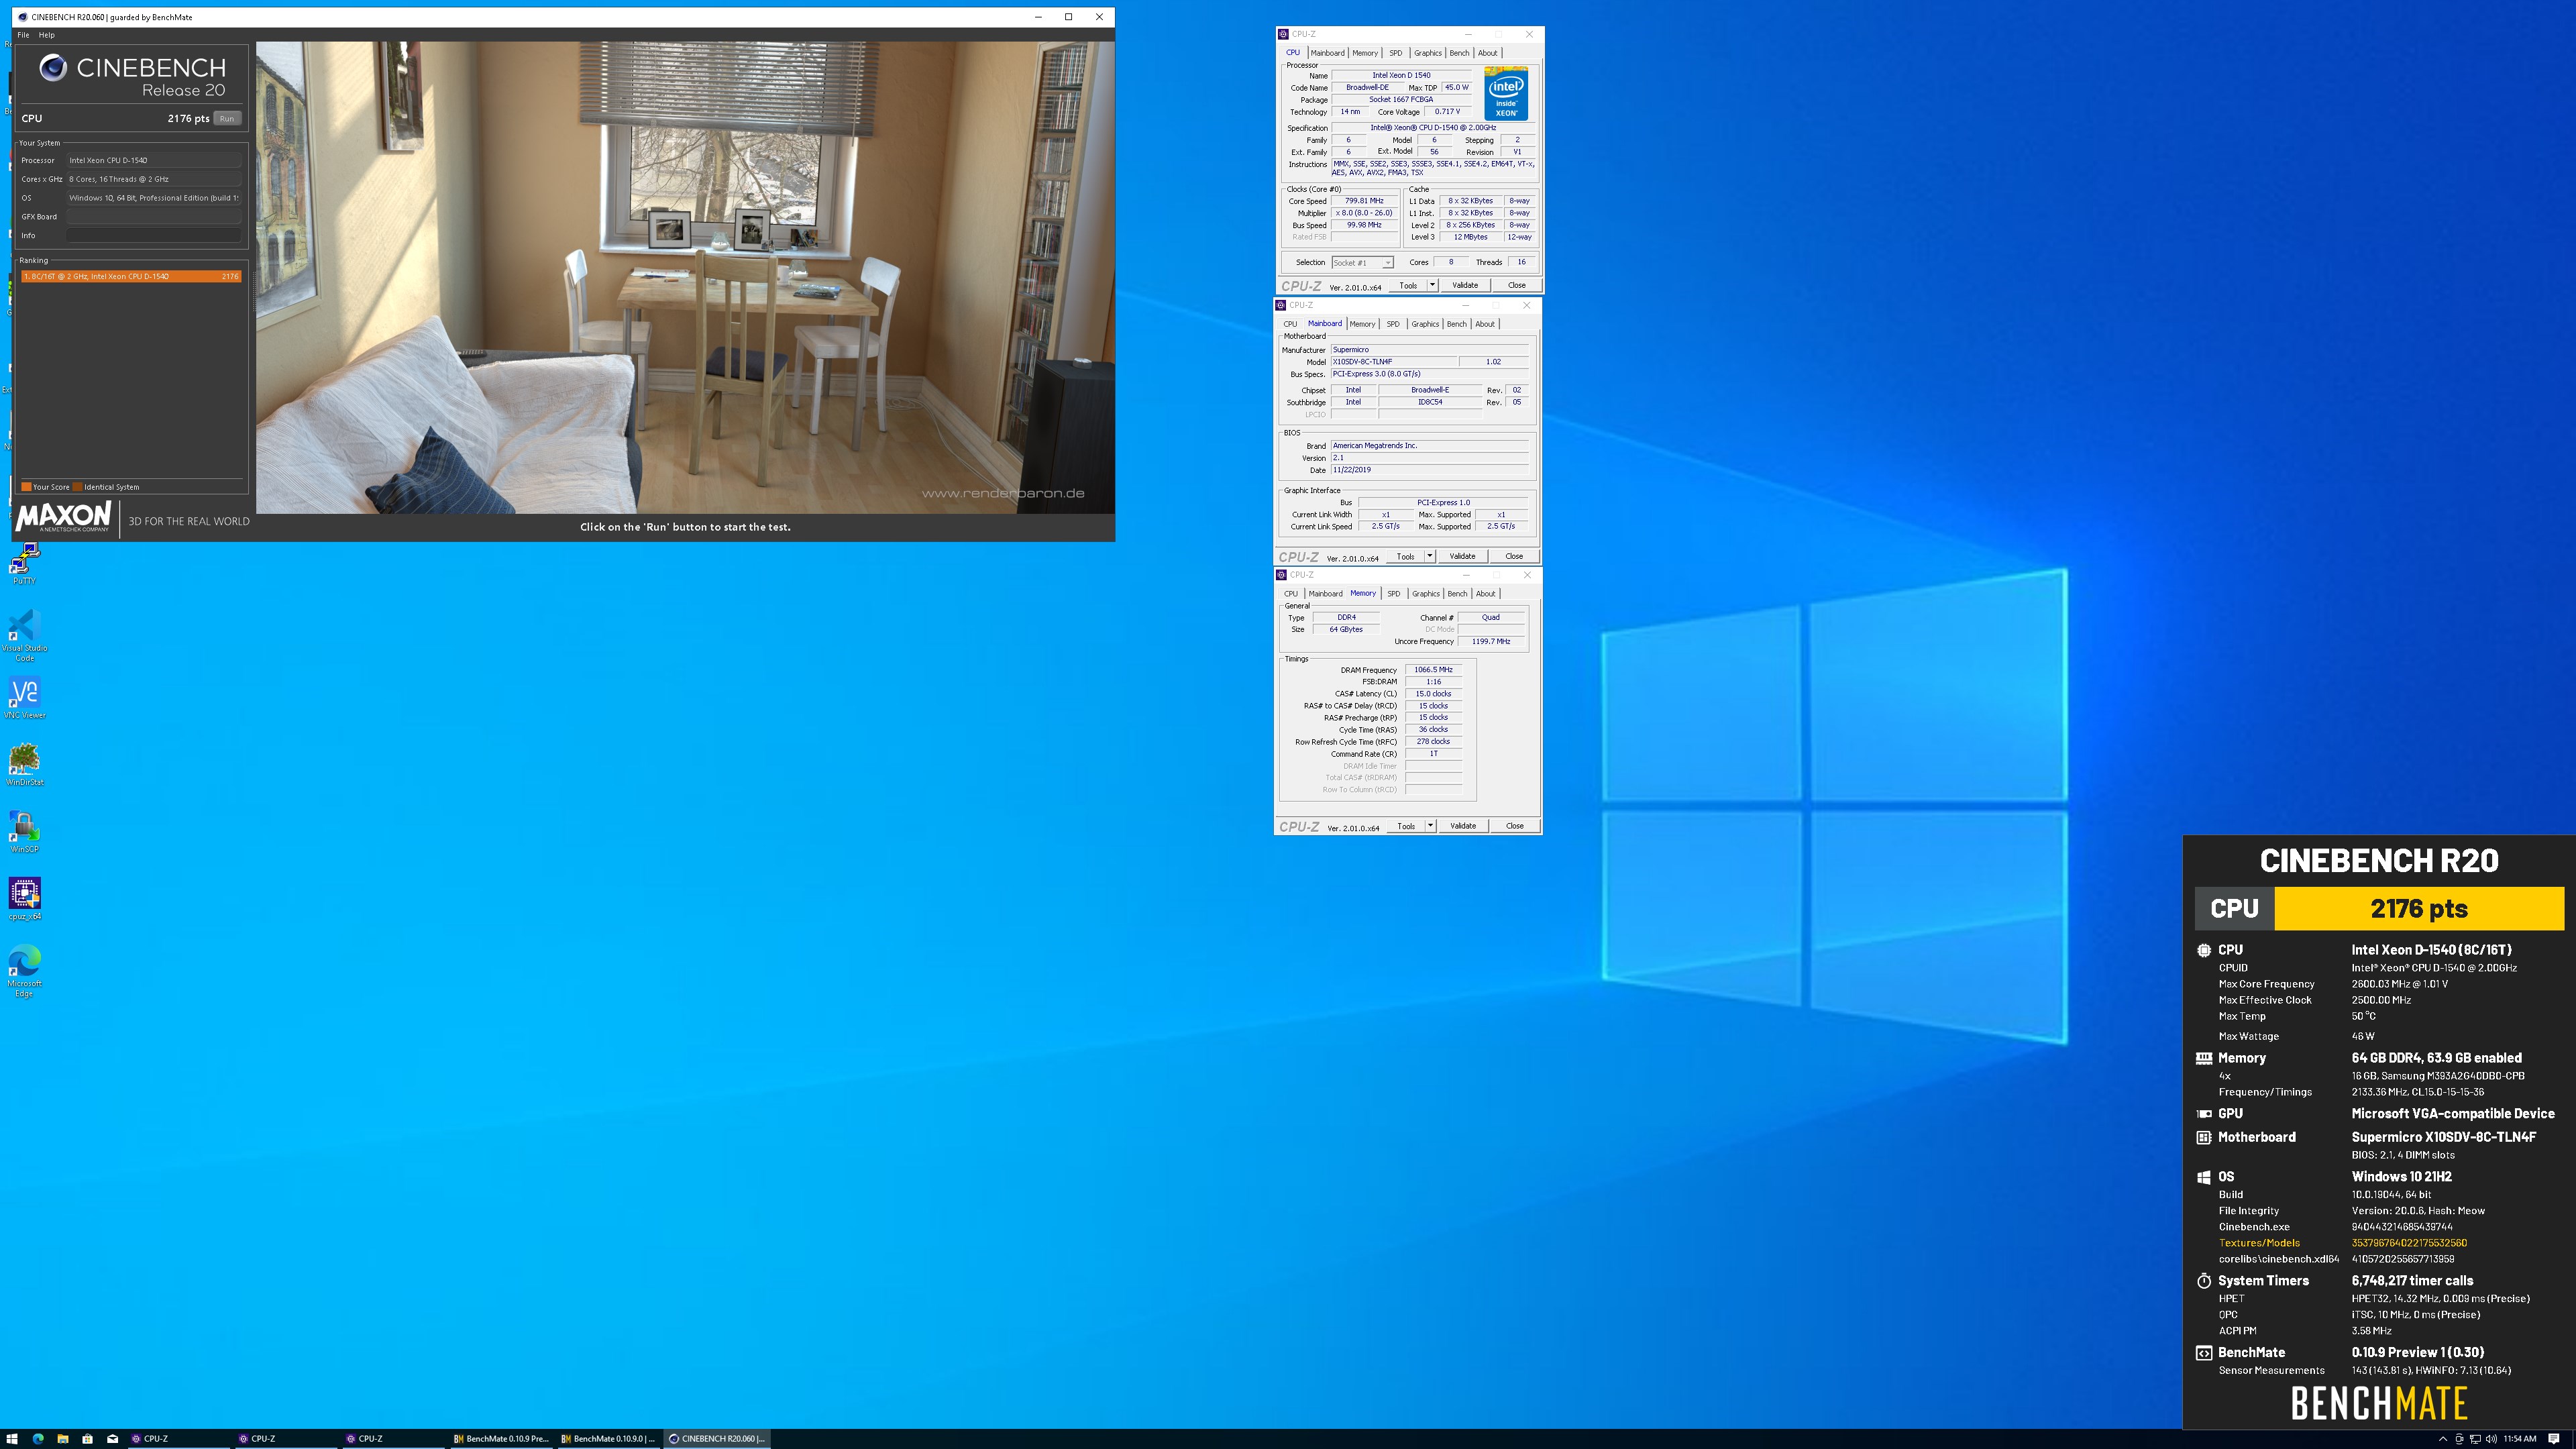Open network status from the tray
The image size is (2576, 1449).
[x=2475, y=1439]
